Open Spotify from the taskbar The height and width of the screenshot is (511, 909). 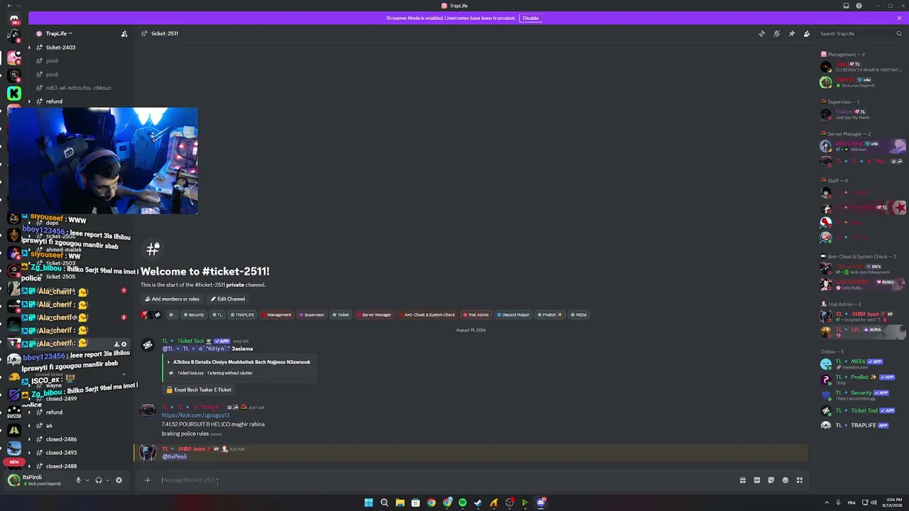click(x=462, y=502)
